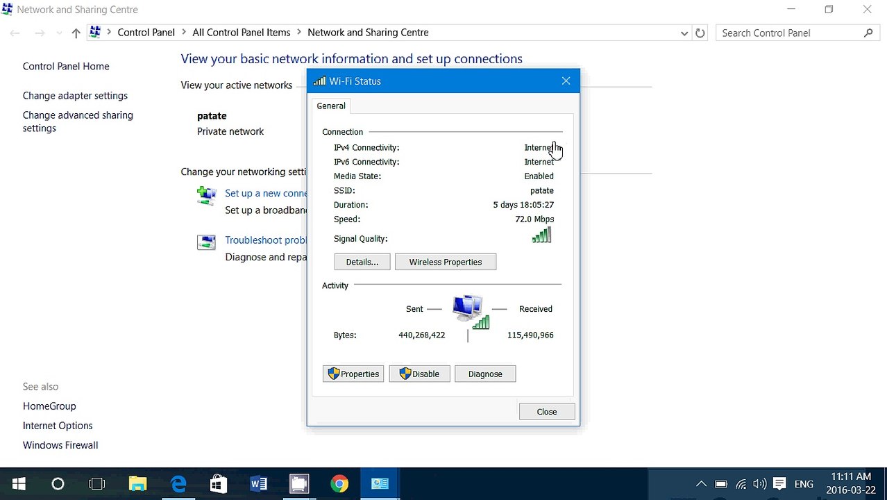The image size is (887, 500).
Task: Click the Troubleshoot problems icon
Action: click(x=206, y=242)
